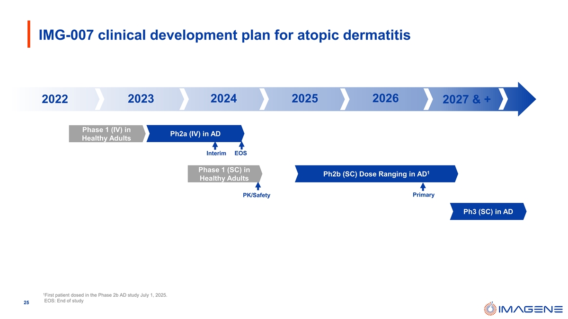Select the 2022 timeline segment
Viewport: 568px width, 319px height.
[54, 100]
